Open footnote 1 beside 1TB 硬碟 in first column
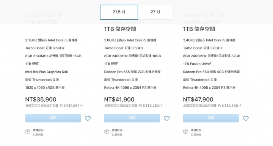Screen dimensions: 273x146 39,63
